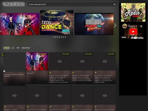This screenshot has width=148, height=111.
Task: Click the vevo logo on video
Action: [124, 37]
